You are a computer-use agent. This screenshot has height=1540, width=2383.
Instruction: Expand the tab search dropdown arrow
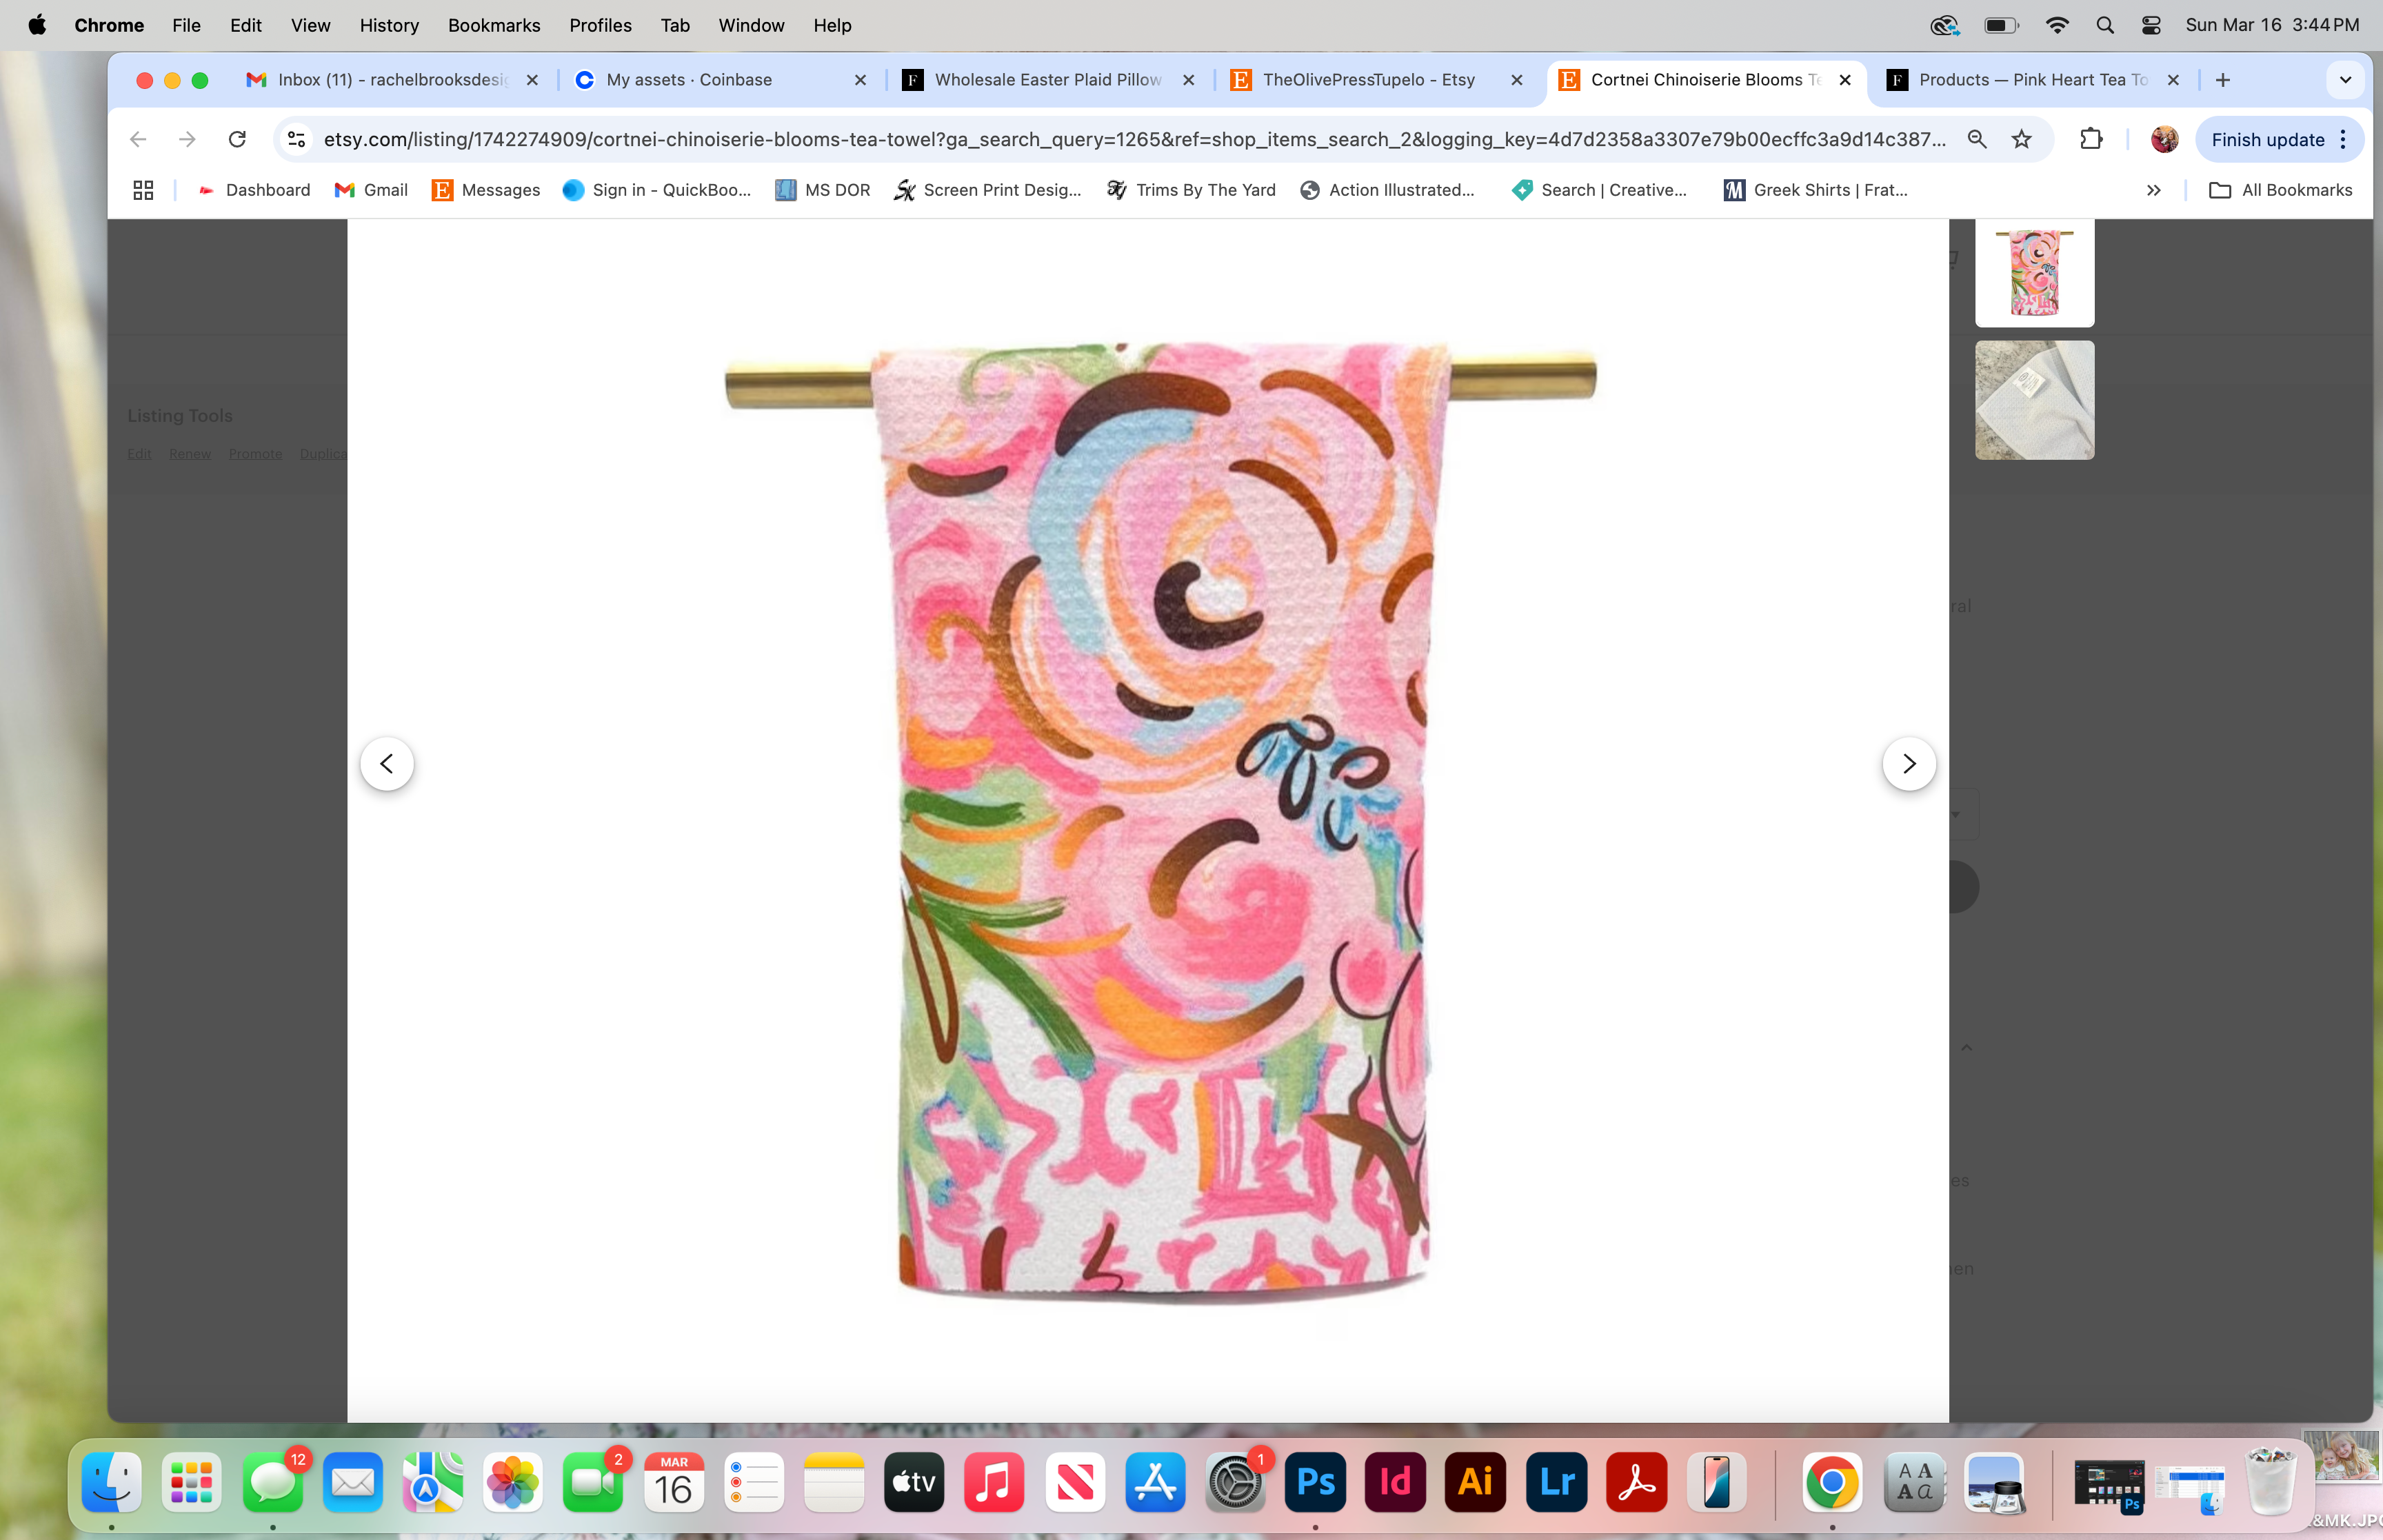point(2345,80)
